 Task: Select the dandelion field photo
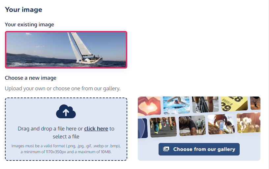tap(249, 123)
